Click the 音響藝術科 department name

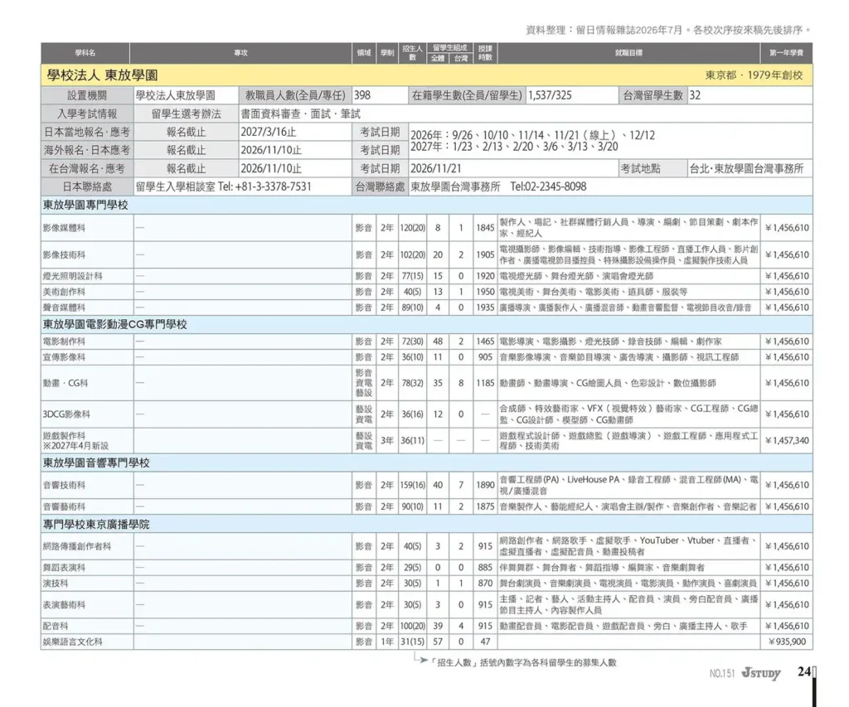pos(64,506)
